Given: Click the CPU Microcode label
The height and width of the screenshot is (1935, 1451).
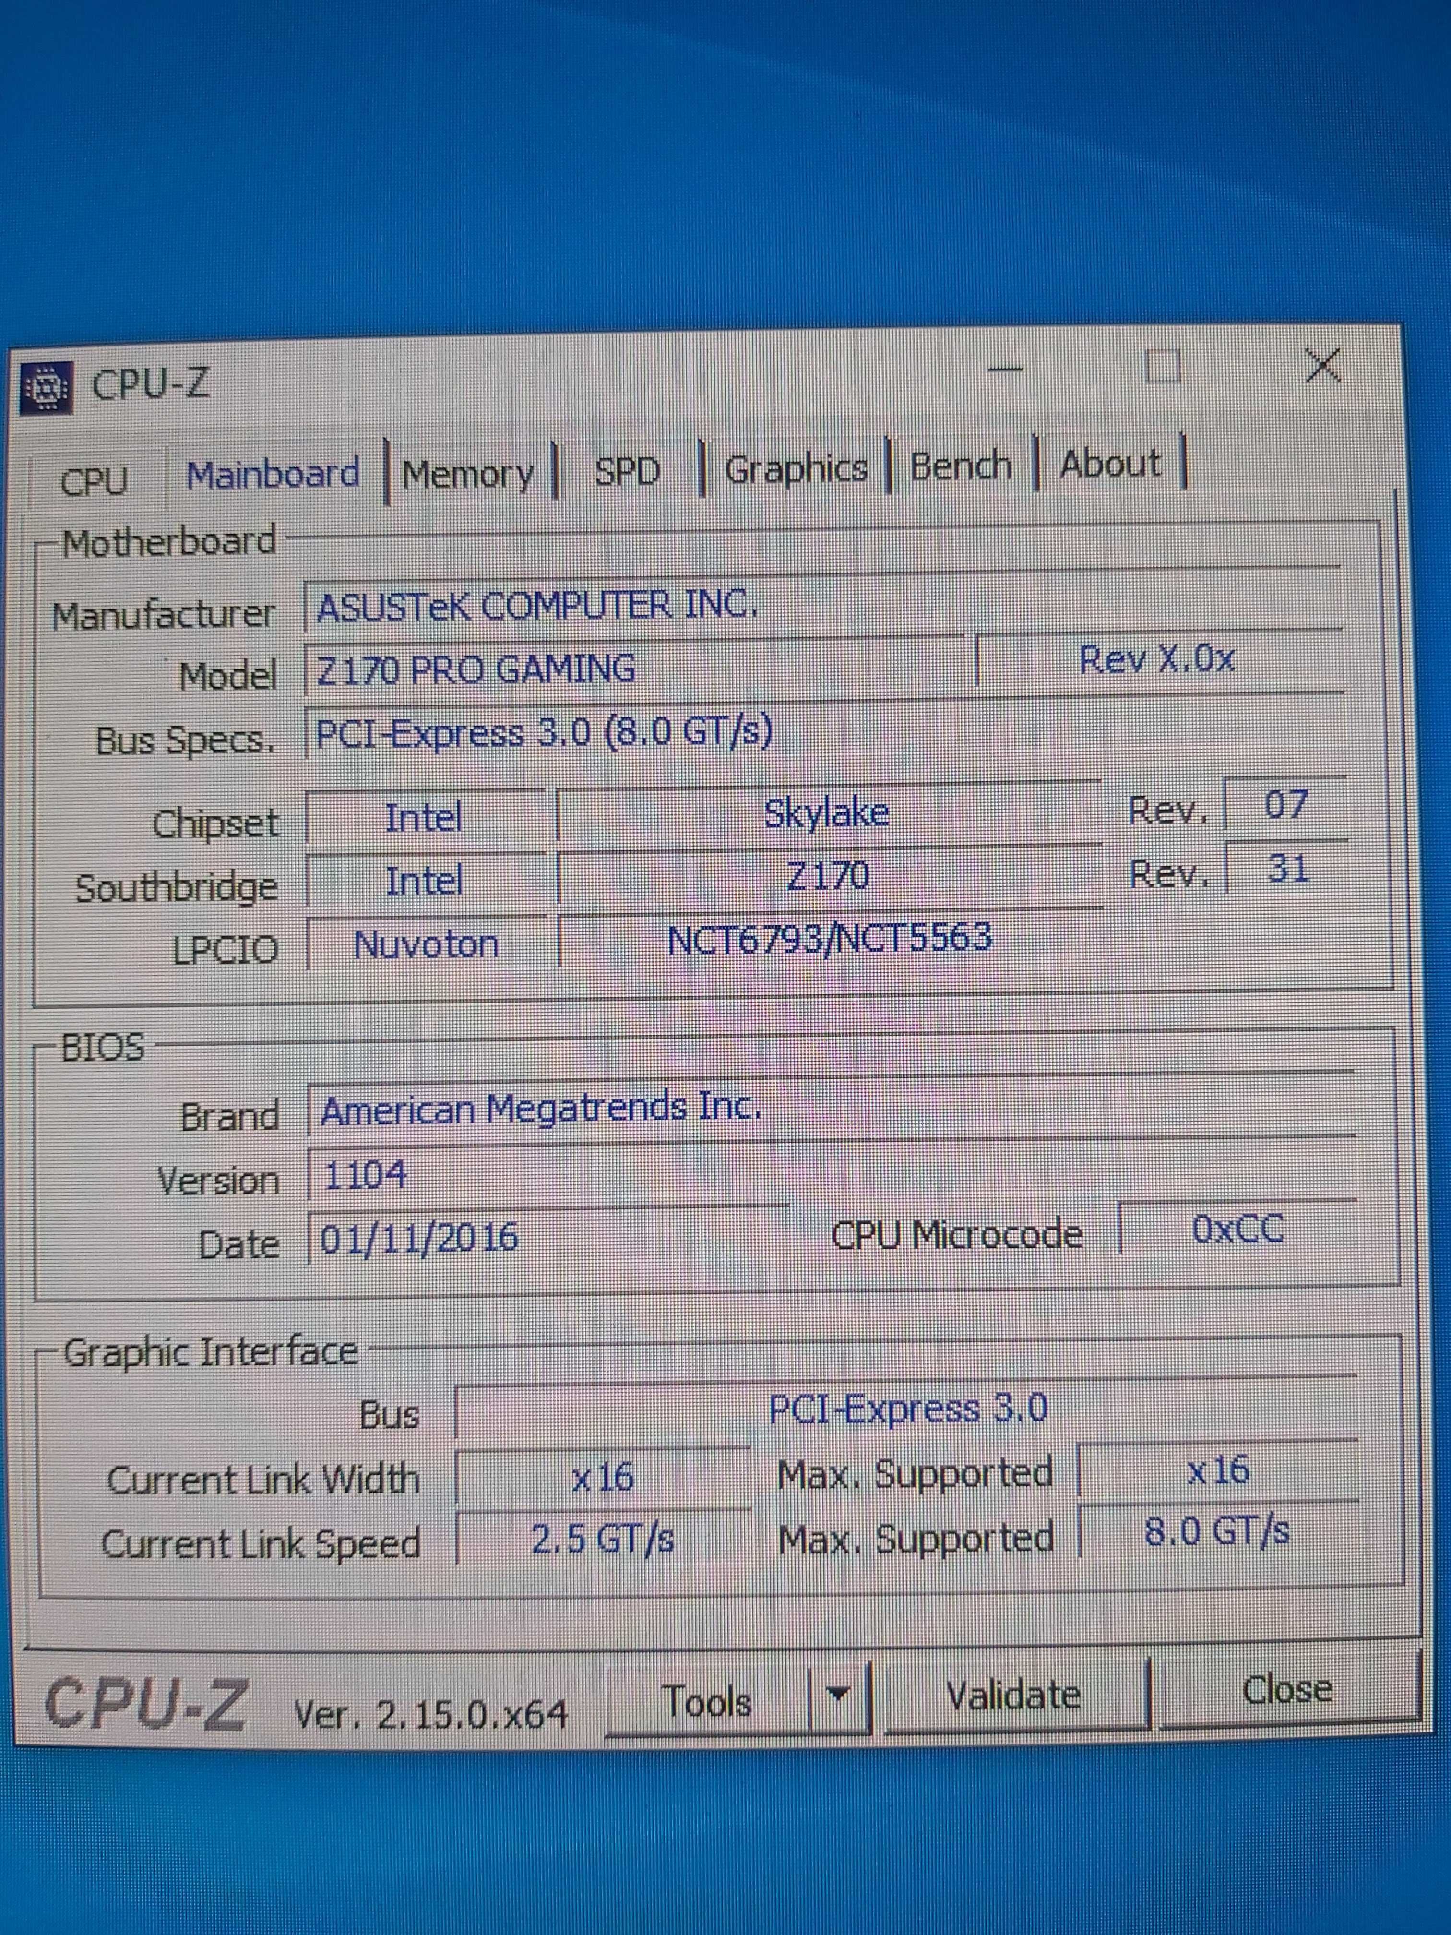Looking at the screenshot, I should pyautogui.click(x=957, y=1235).
